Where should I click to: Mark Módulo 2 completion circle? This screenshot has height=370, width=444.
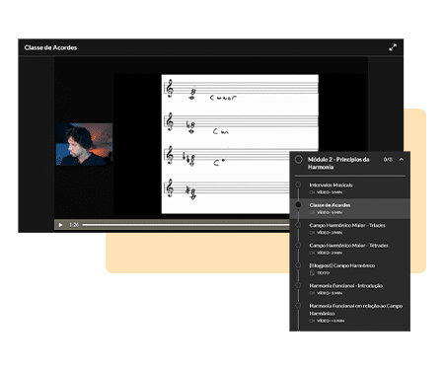coord(299,160)
